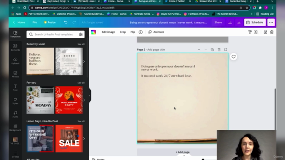Open the three-dots more menu
Screen dimensions: 285x160
click(x=271, y=22)
